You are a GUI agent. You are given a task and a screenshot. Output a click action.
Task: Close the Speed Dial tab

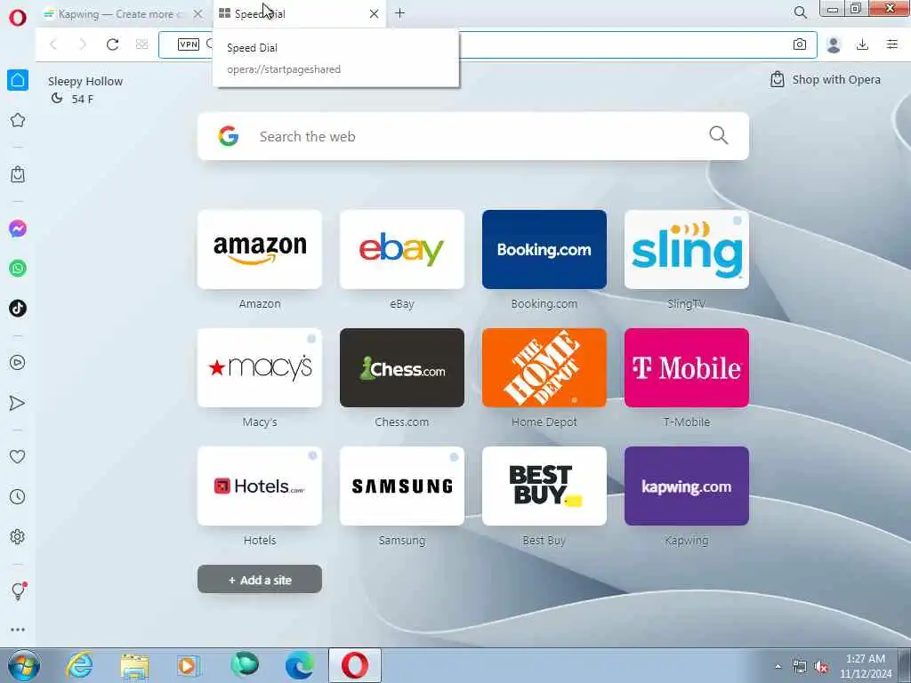pyautogui.click(x=375, y=14)
